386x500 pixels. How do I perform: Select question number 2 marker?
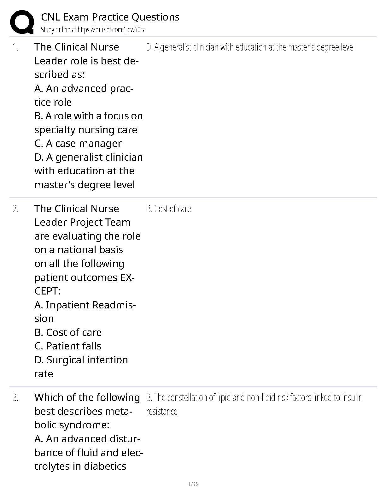click(15, 209)
